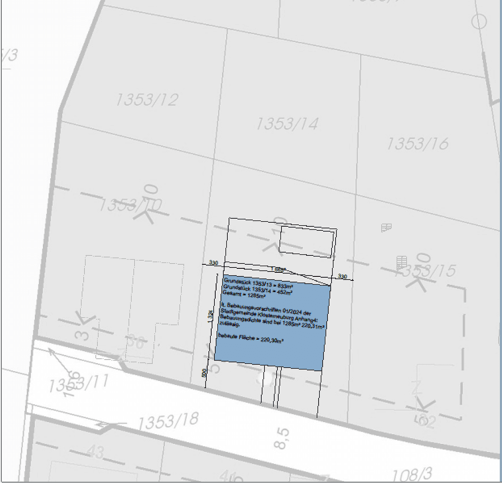
Task: Click the grid symbol overlapping label 1353/15
Action: tap(402, 263)
